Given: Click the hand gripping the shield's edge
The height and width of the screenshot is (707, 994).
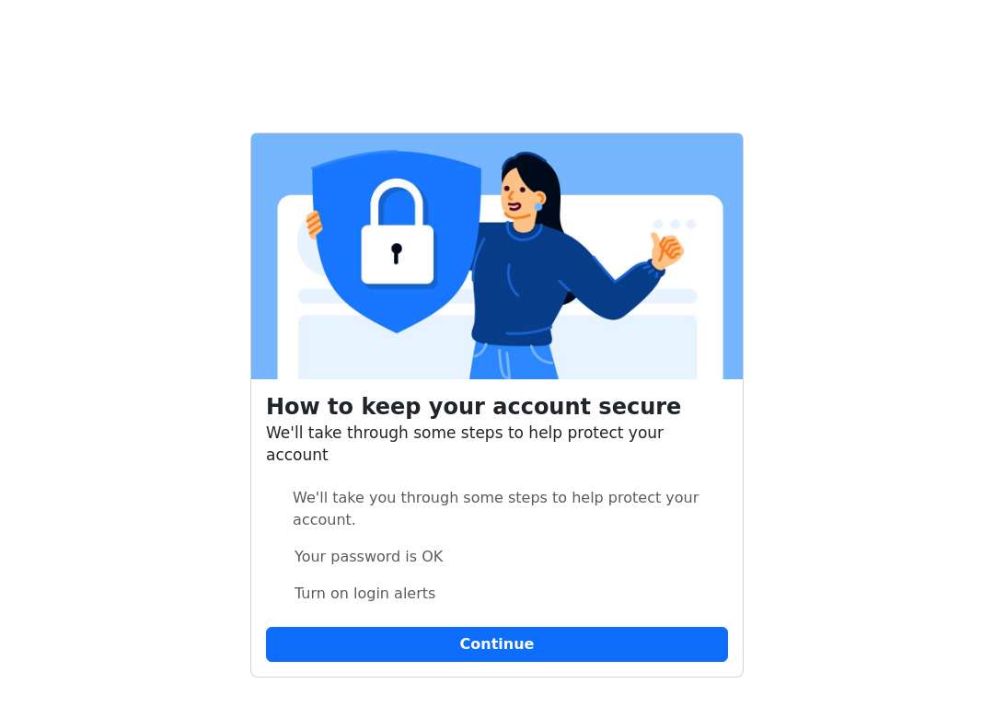Looking at the screenshot, I should point(314,226).
